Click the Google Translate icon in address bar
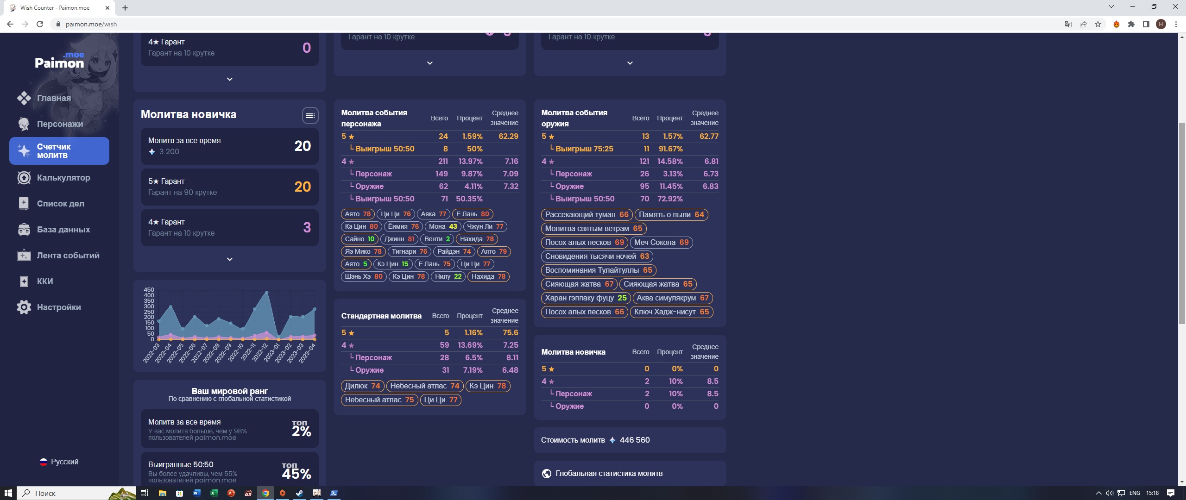This screenshot has width=1186, height=500. point(1068,24)
